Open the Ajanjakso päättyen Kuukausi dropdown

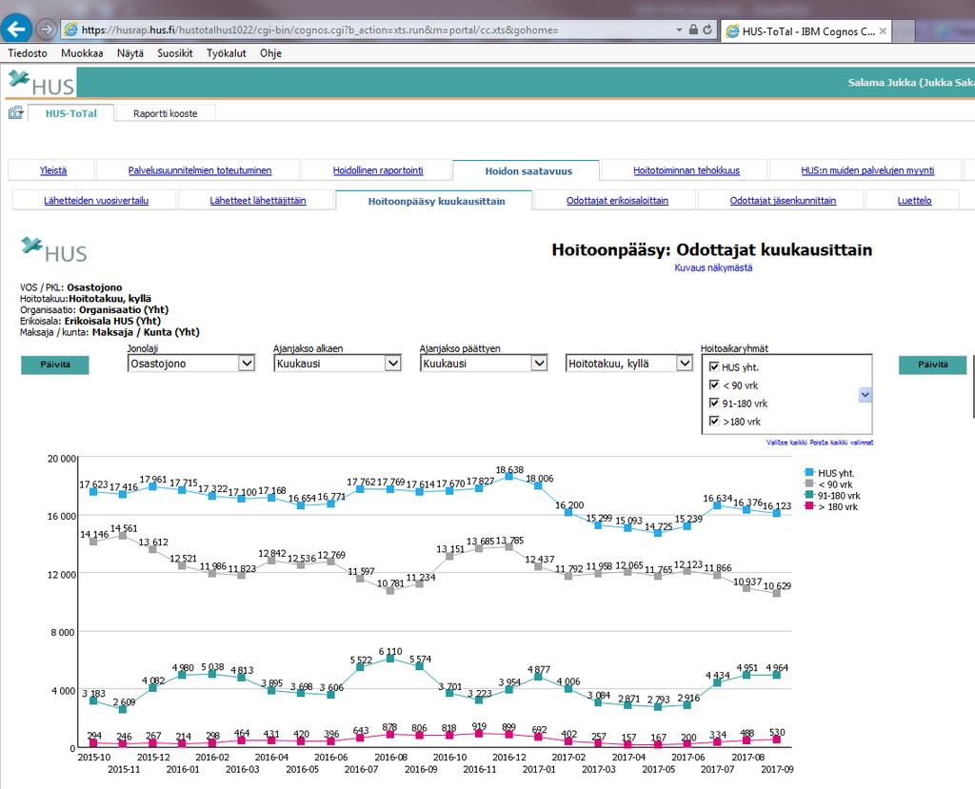(484, 364)
